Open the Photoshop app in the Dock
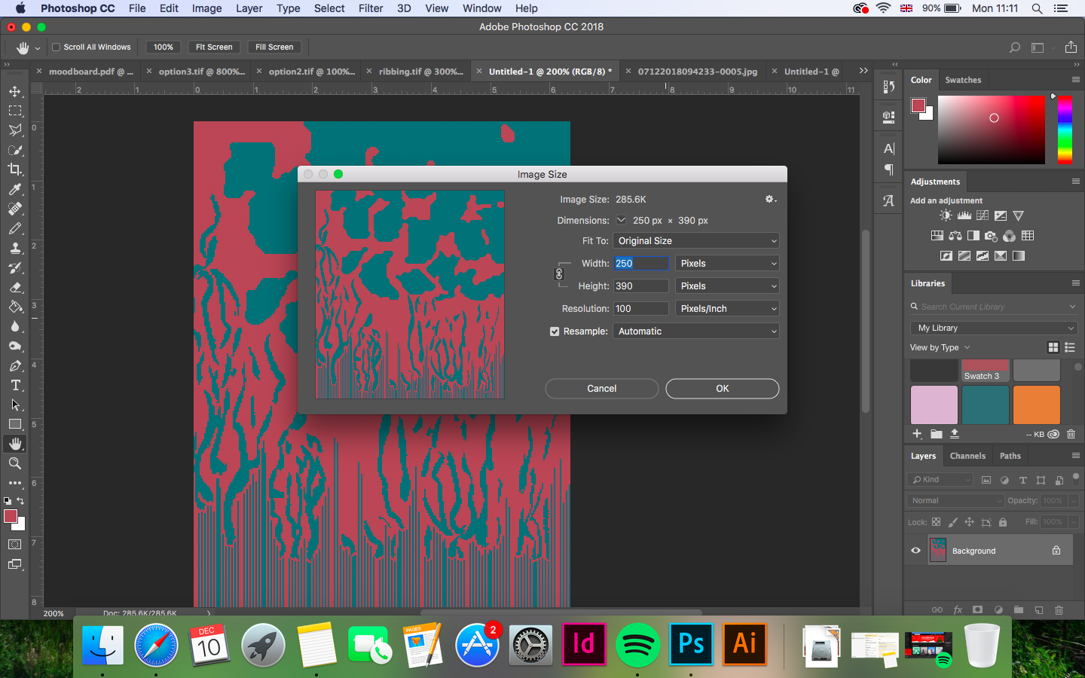Viewport: 1085px width, 678px height. (691, 644)
